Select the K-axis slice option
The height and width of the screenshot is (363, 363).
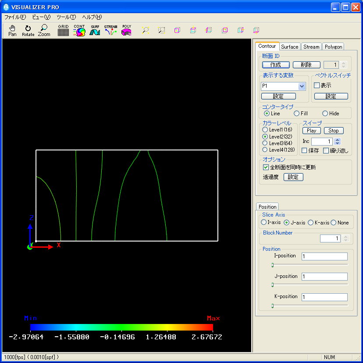(x=311, y=223)
